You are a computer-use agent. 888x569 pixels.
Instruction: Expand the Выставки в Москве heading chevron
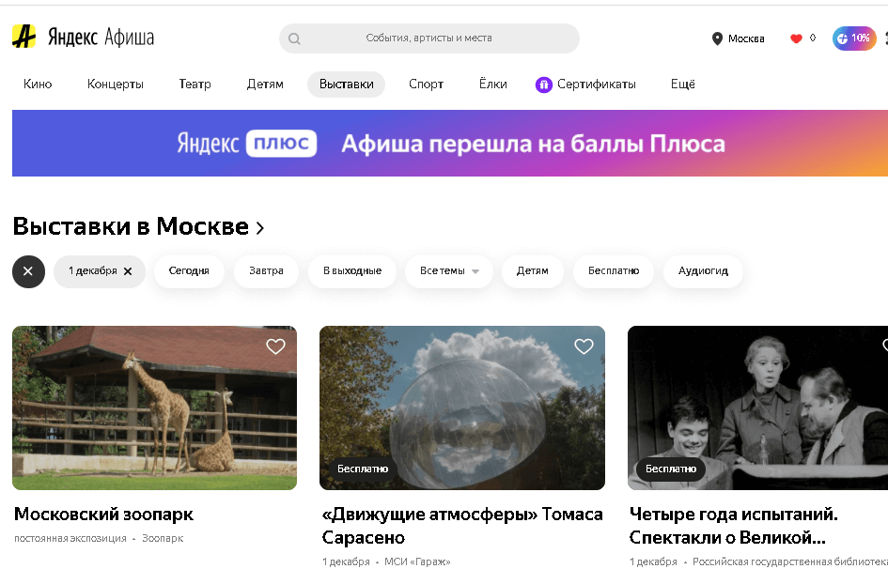(x=260, y=228)
